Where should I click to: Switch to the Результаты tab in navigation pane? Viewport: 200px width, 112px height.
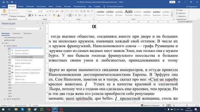pos(27,33)
